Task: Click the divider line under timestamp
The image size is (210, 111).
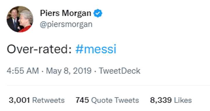Action: click(x=108, y=85)
